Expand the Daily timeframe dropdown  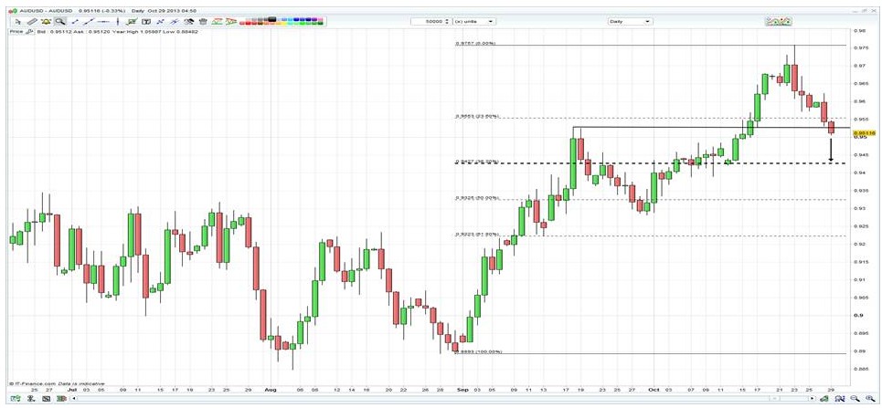630,21
